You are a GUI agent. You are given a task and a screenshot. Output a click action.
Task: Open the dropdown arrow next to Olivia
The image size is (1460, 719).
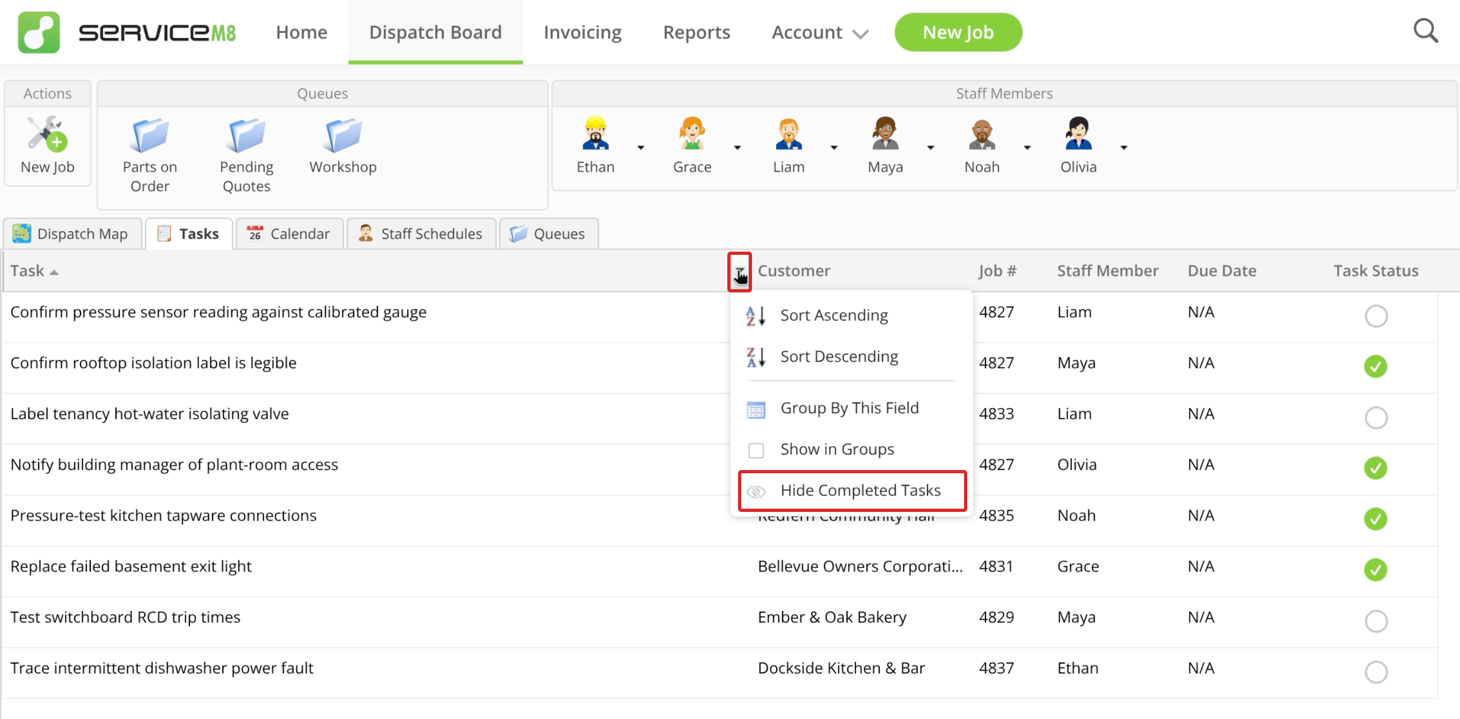tap(1124, 148)
